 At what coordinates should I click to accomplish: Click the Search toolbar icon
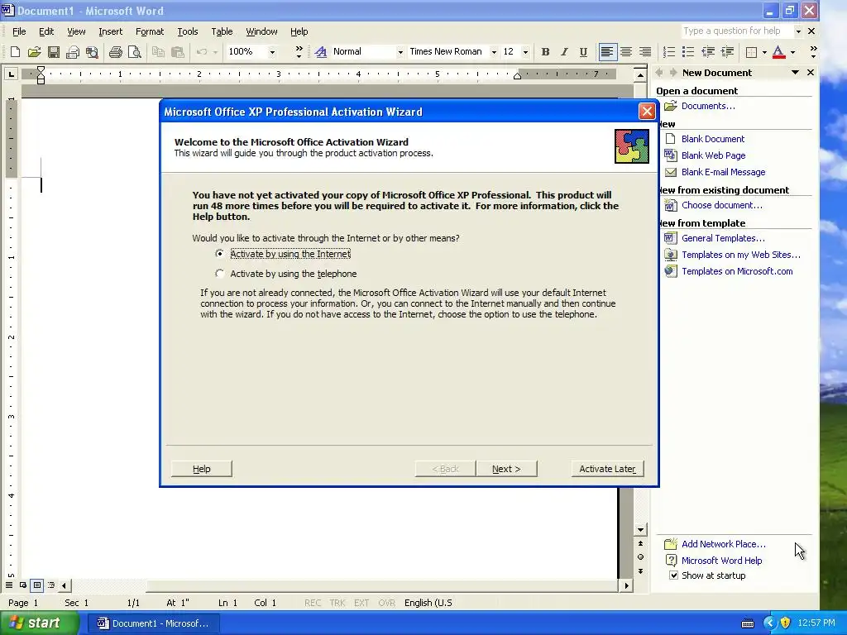coord(92,52)
